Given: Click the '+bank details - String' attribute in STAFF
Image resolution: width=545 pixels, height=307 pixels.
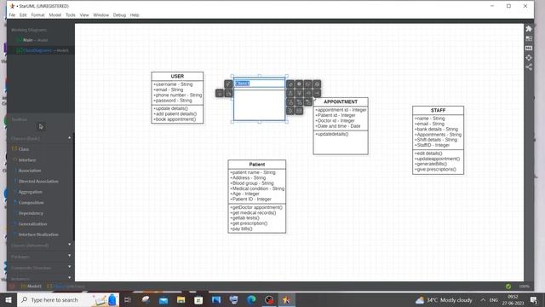Looking at the screenshot, I should [x=436, y=129].
